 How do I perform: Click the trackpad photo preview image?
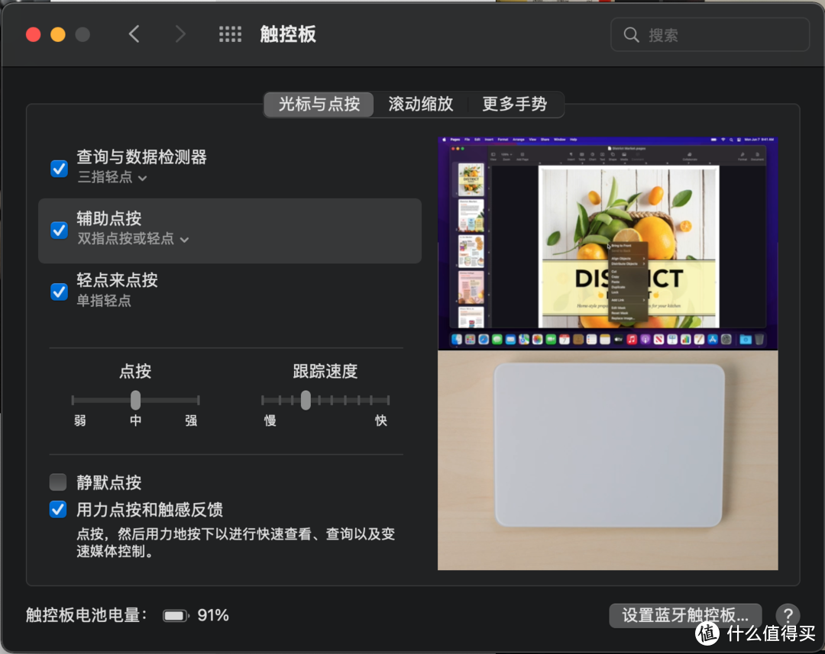coord(607,460)
